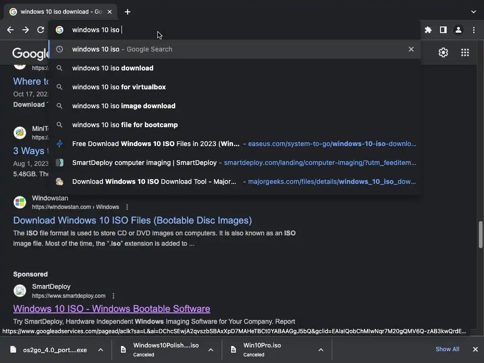Click Show All downloads

coord(447,349)
